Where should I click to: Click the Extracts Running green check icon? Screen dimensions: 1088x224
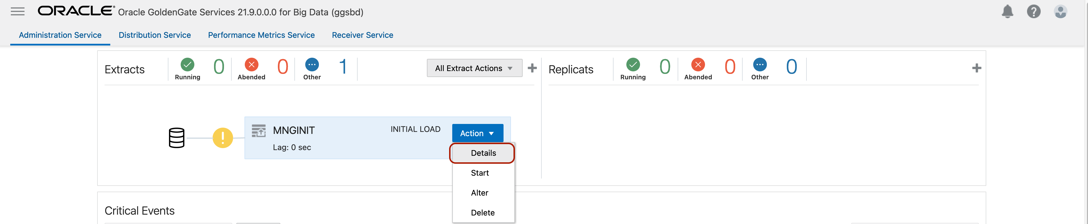click(x=188, y=65)
